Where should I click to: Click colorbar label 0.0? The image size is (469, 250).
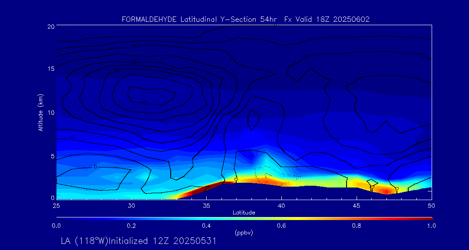coord(56,226)
